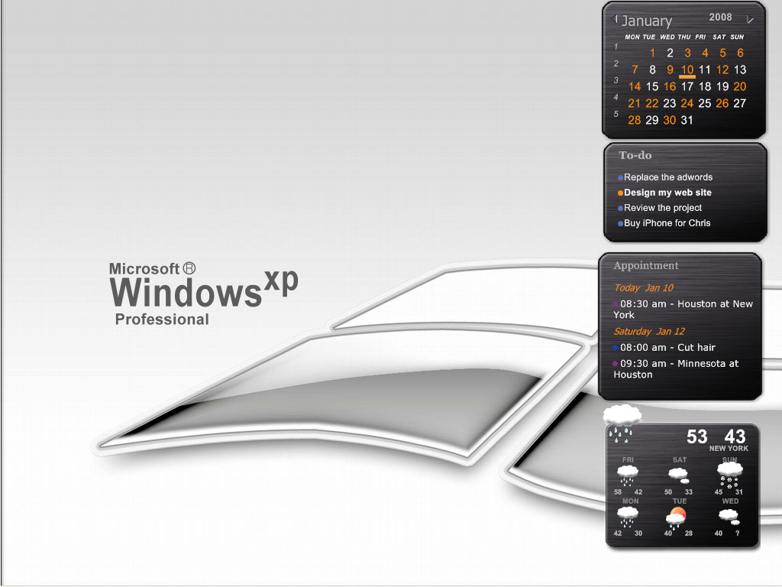Viewport: 782px width, 587px height.
Task: Click purple dot beside 08:30 am appointment
Action: 616,304
